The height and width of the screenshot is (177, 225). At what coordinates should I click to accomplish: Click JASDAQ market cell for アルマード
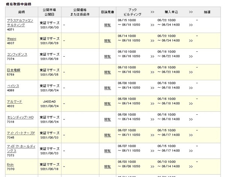pyautogui.click(x=49, y=102)
